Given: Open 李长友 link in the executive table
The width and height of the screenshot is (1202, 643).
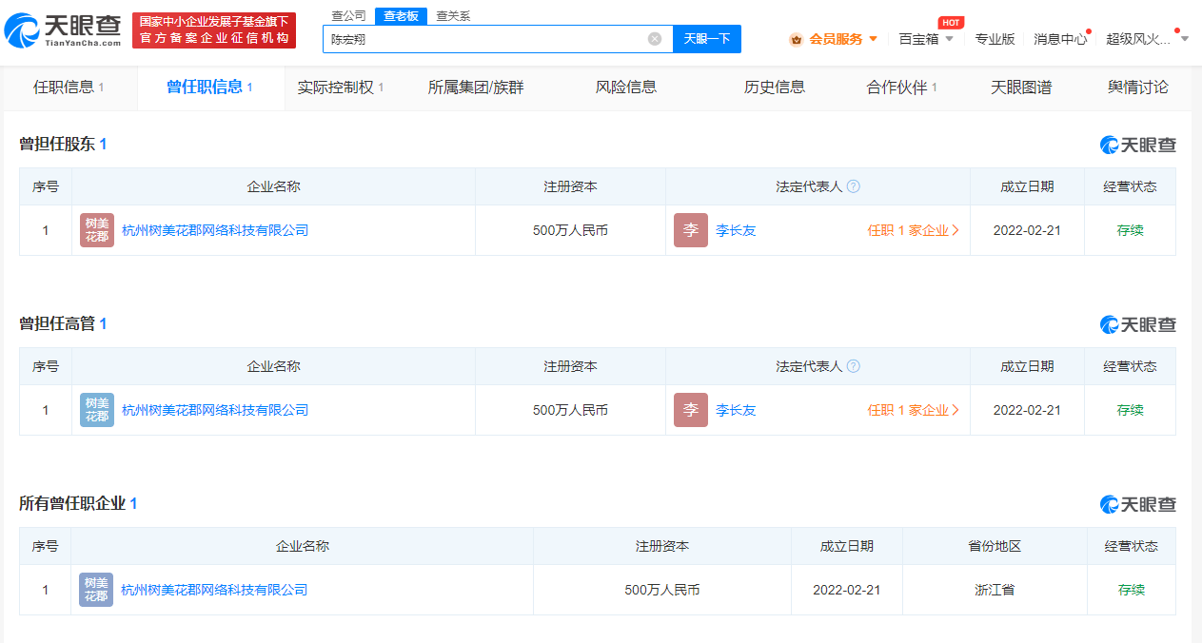Looking at the screenshot, I should pyautogui.click(x=736, y=410).
